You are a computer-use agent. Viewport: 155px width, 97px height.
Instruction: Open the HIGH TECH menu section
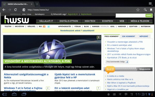point(90,21)
